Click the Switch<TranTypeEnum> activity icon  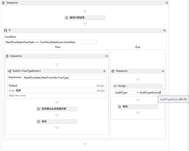(x=9, y=71)
